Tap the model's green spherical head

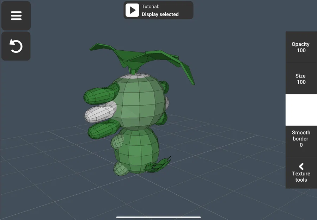[139, 102]
